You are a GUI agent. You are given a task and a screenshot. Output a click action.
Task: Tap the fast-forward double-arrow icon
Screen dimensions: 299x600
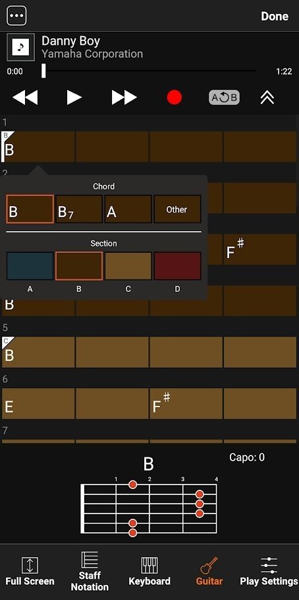click(124, 98)
